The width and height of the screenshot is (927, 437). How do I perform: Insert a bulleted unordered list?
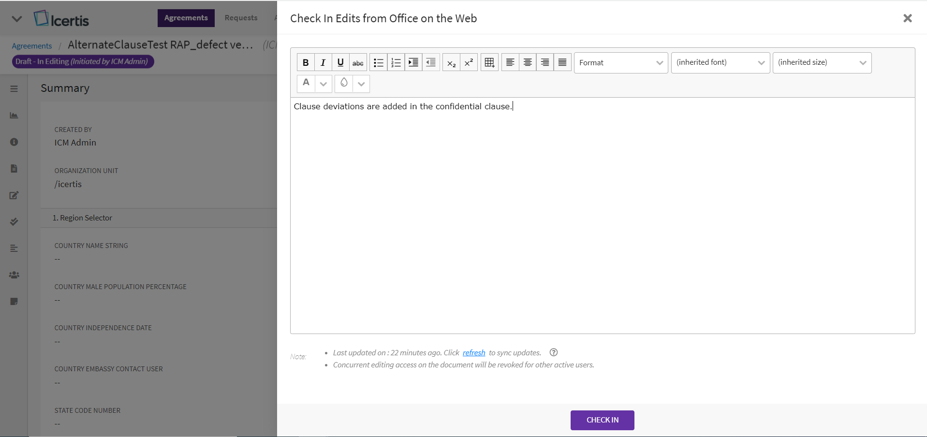tap(379, 62)
